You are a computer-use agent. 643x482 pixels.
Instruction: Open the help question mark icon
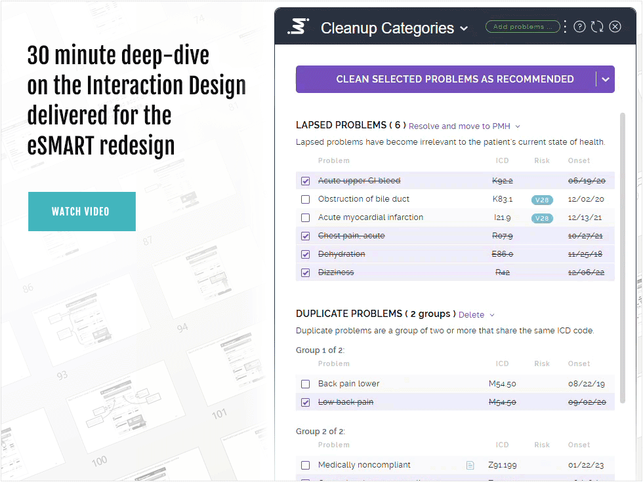(579, 27)
